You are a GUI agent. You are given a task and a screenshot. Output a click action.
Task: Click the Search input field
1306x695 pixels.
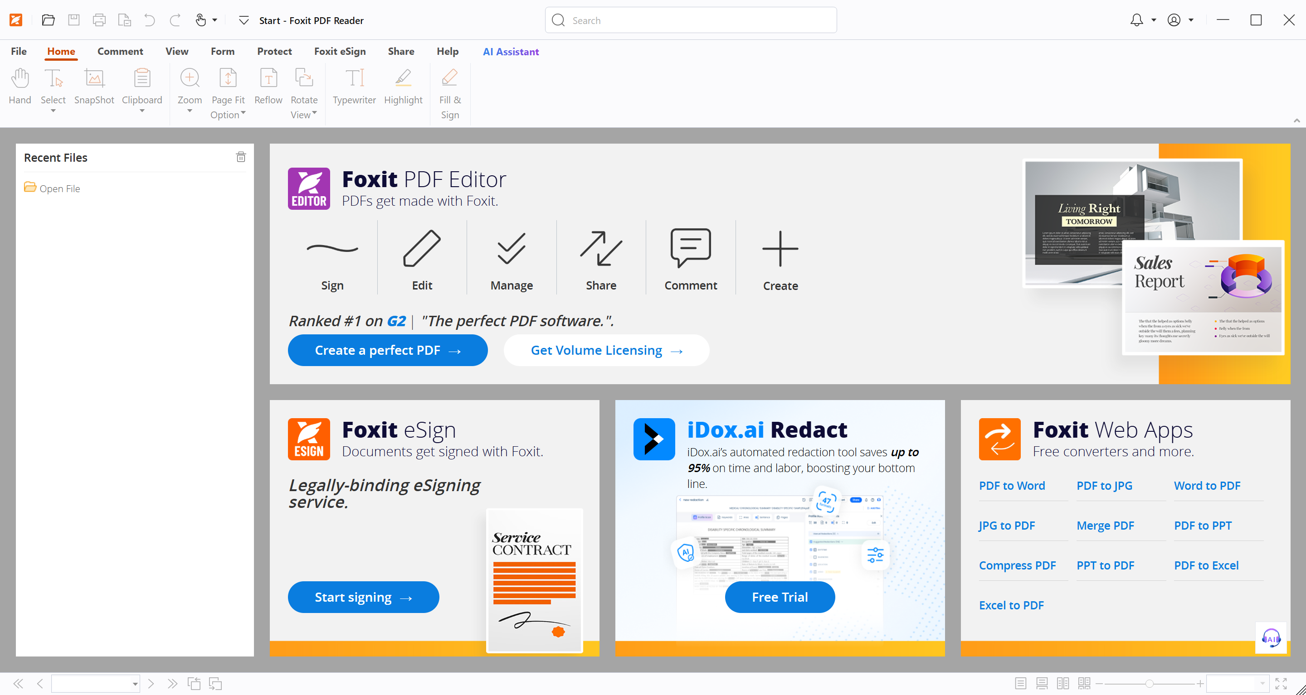click(x=700, y=20)
